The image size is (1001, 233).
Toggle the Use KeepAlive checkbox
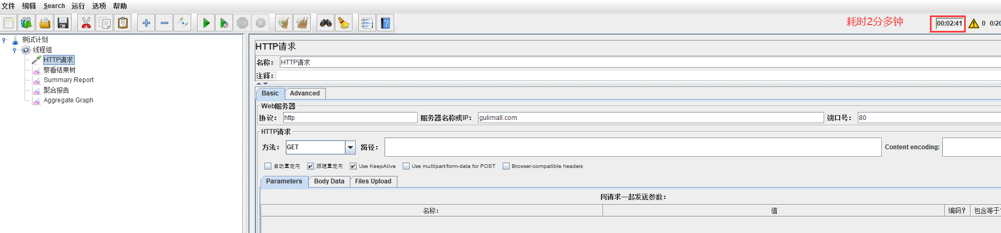point(353,166)
